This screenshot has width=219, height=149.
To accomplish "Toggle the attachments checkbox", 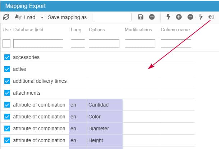I will tap(7, 93).
